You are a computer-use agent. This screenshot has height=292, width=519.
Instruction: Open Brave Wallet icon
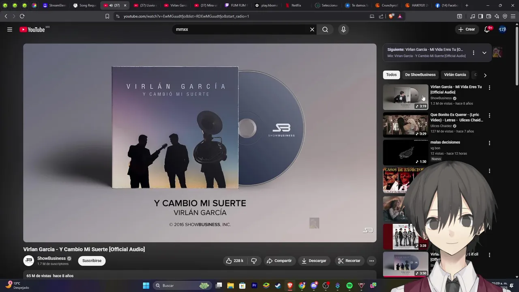489,16
